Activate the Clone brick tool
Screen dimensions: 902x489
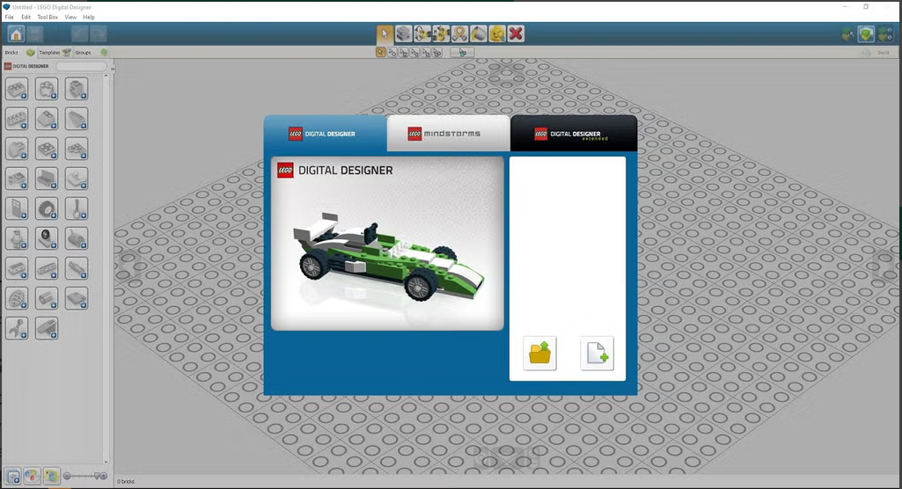click(x=404, y=34)
